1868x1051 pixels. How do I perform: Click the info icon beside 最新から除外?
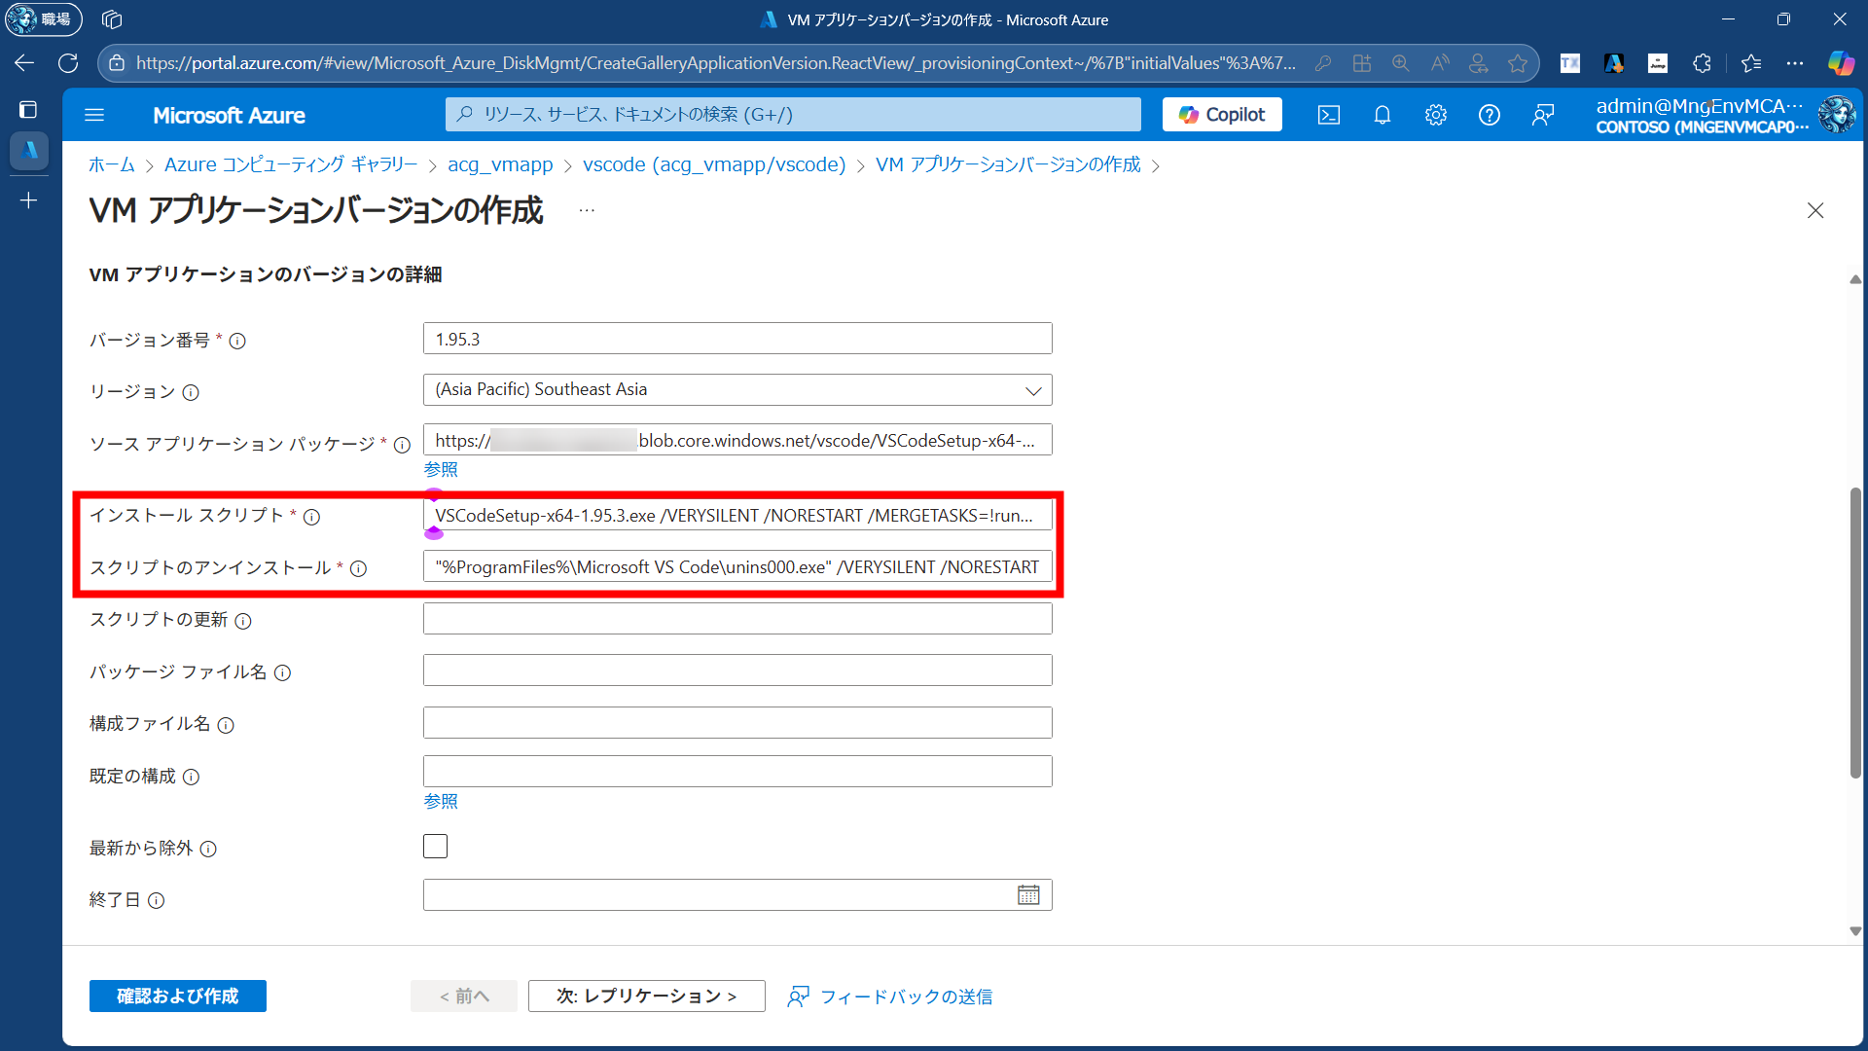(x=208, y=849)
